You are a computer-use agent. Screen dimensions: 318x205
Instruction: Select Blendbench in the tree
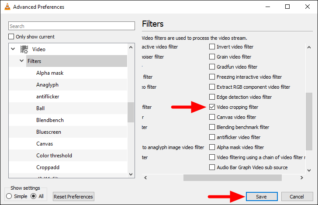50,120
